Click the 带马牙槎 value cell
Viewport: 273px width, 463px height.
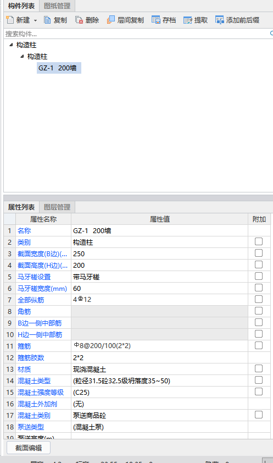pyautogui.click(x=159, y=277)
